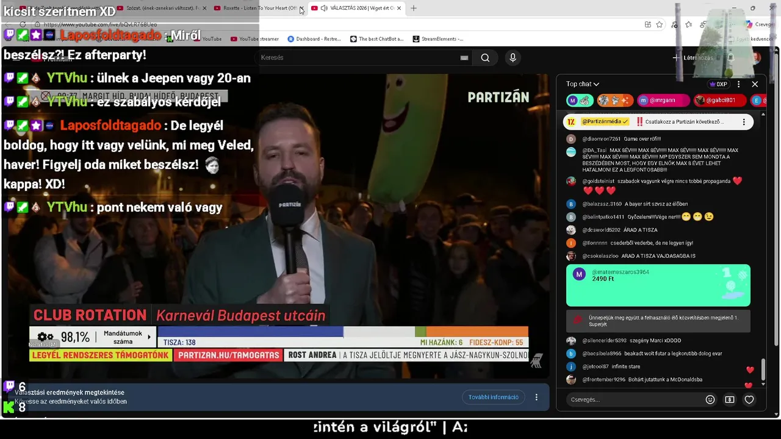The image size is (781, 439).
Task: Click the Létrehozás create button
Action: (693, 58)
